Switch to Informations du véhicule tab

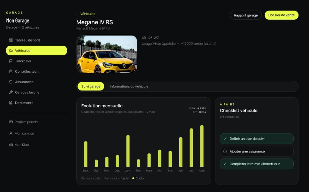coord(129,86)
